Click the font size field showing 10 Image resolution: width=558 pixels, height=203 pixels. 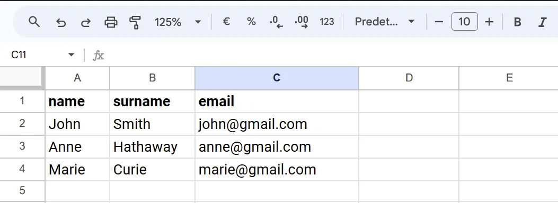(464, 22)
